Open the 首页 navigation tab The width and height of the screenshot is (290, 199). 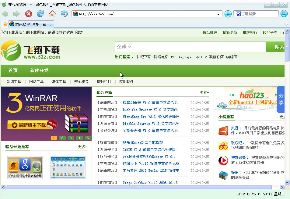click(x=13, y=71)
